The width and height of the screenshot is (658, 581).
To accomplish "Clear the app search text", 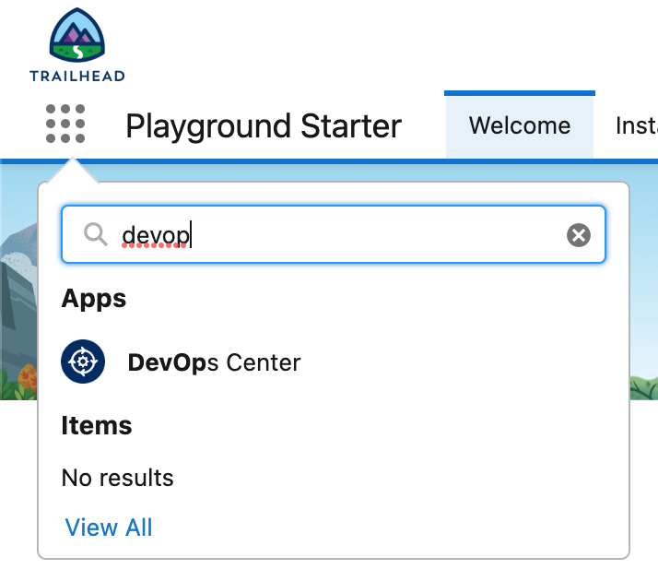I will click(579, 235).
